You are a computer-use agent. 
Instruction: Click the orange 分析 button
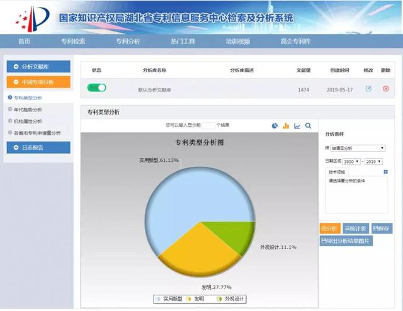tap(330, 229)
